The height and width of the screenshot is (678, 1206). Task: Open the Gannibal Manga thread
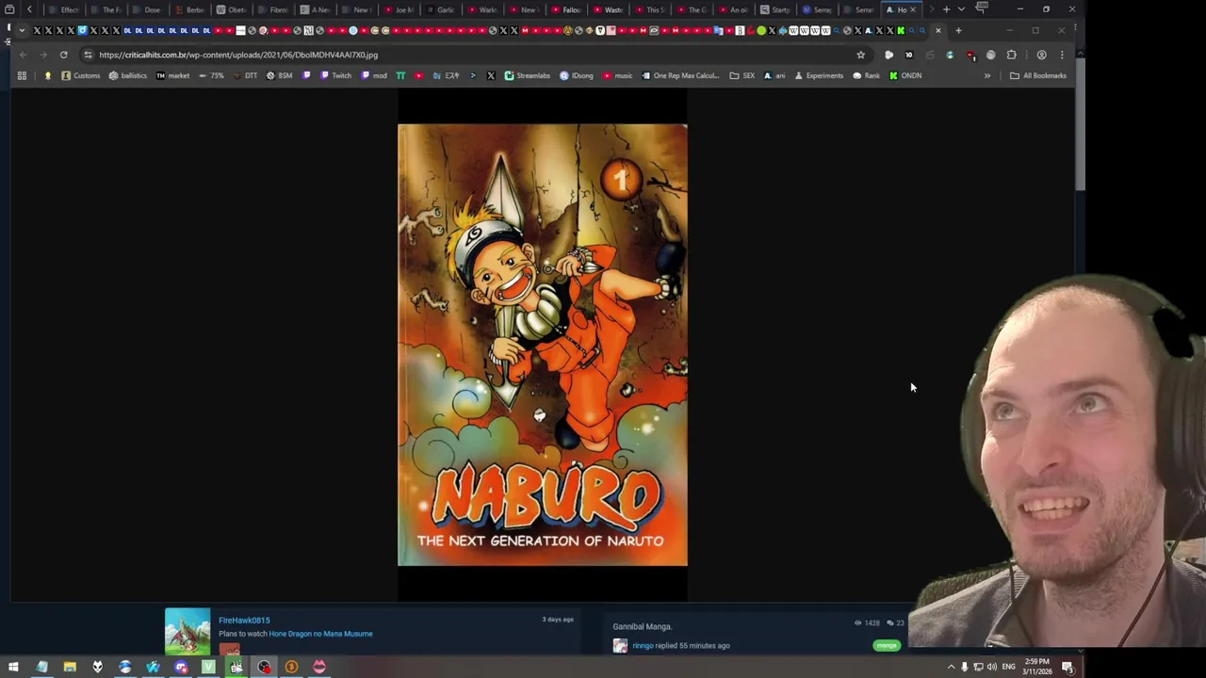[643, 626]
